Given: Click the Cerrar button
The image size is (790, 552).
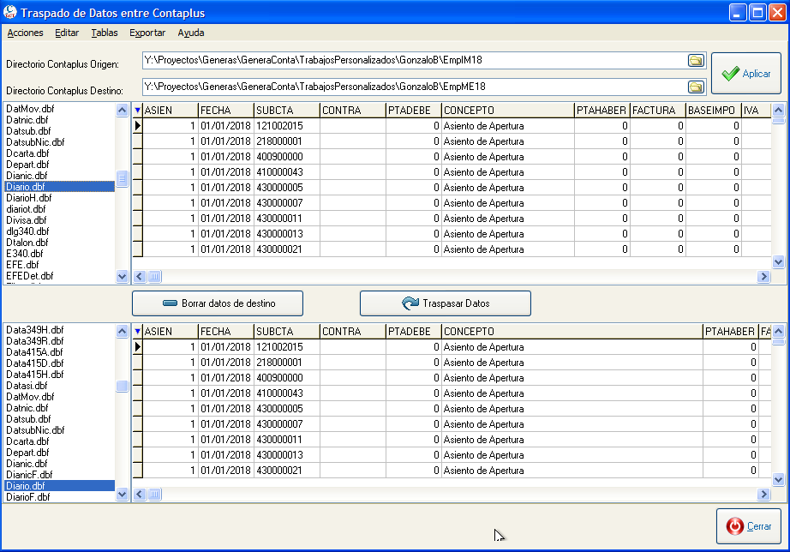Looking at the screenshot, I should tap(749, 526).
